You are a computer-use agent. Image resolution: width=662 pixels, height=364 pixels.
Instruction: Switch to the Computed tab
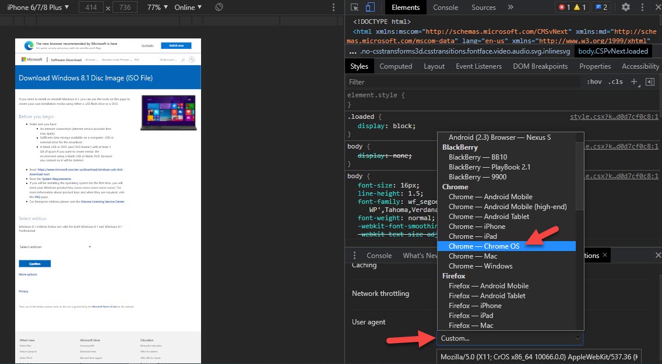coord(396,66)
